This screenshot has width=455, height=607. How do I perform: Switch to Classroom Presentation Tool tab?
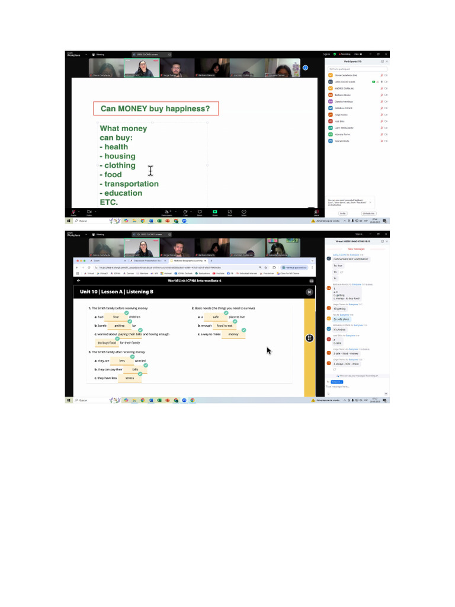148,261
